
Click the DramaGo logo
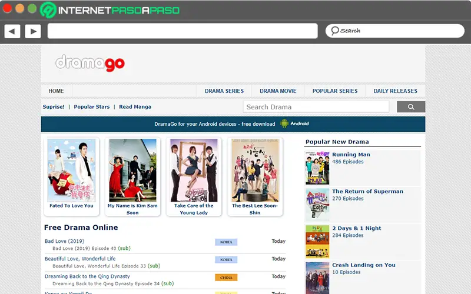[x=90, y=63]
